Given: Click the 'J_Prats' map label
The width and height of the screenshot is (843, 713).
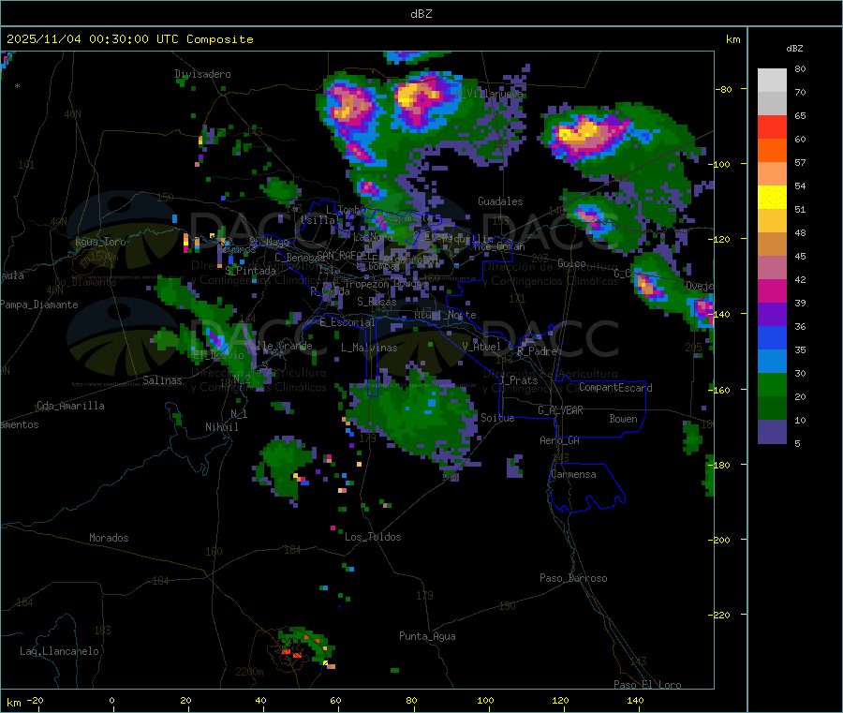Looking at the screenshot, I should [518, 380].
